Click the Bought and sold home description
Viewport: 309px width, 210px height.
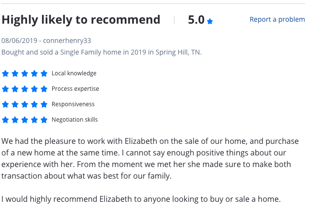pos(102,52)
